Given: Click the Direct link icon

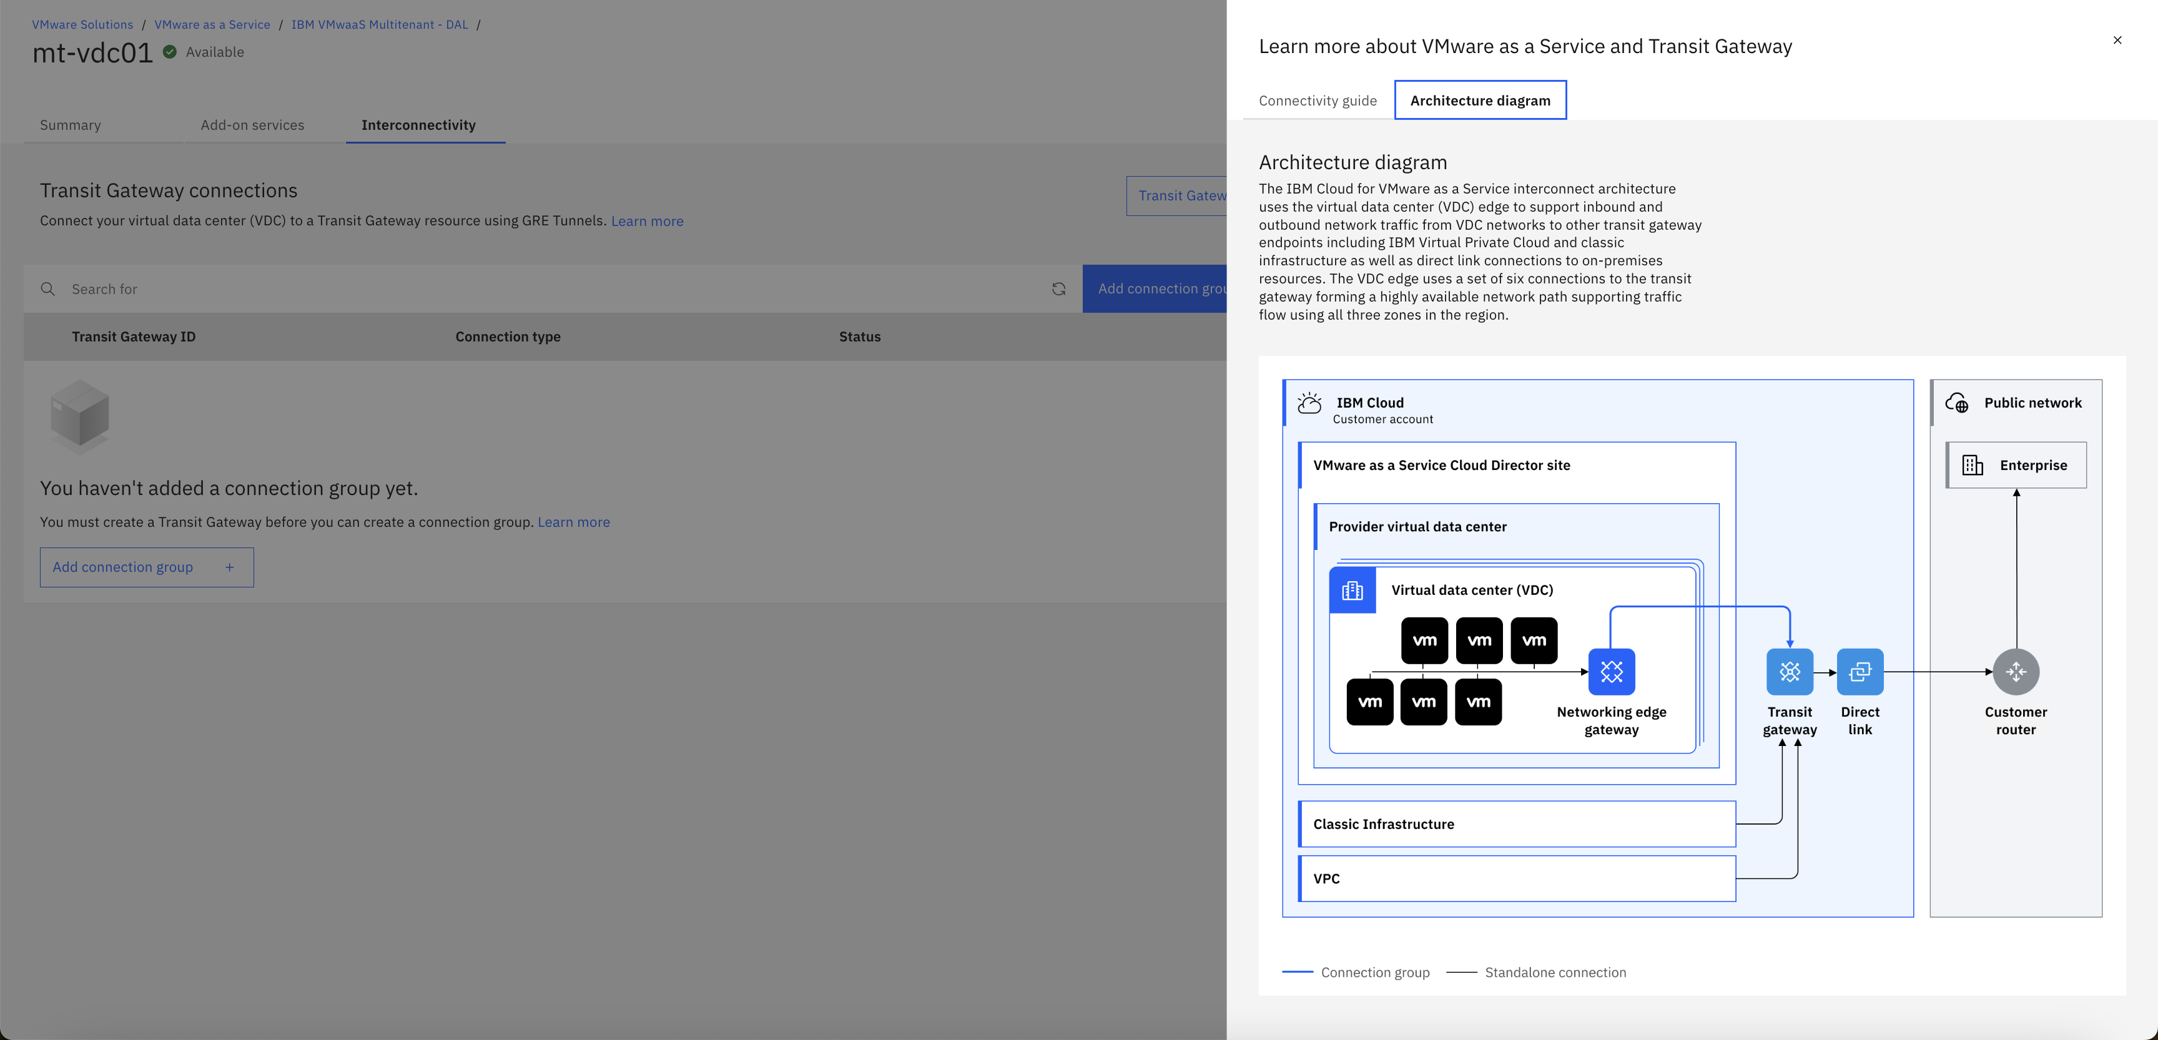Looking at the screenshot, I should pyautogui.click(x=1860, y=672).
